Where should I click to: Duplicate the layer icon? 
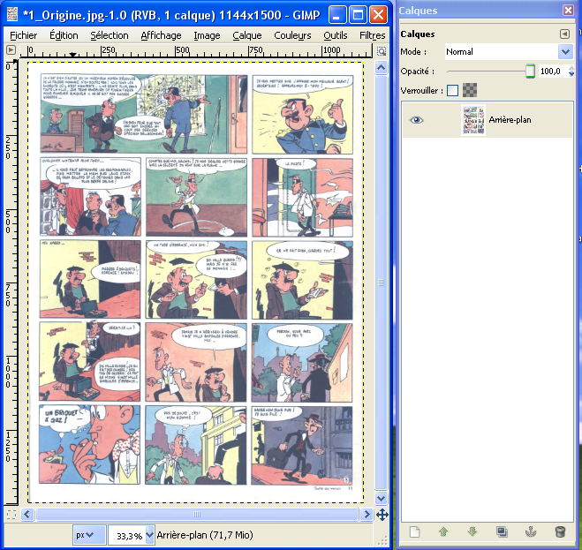[x=502, y=531]
